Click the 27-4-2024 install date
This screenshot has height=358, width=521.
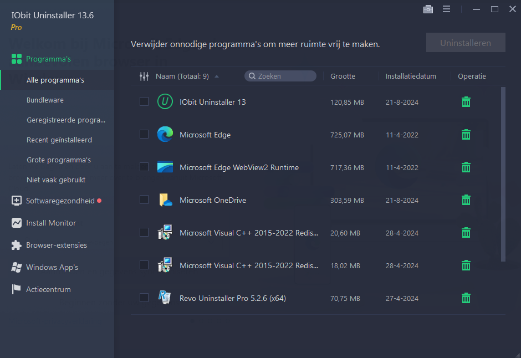pos(402,299)
